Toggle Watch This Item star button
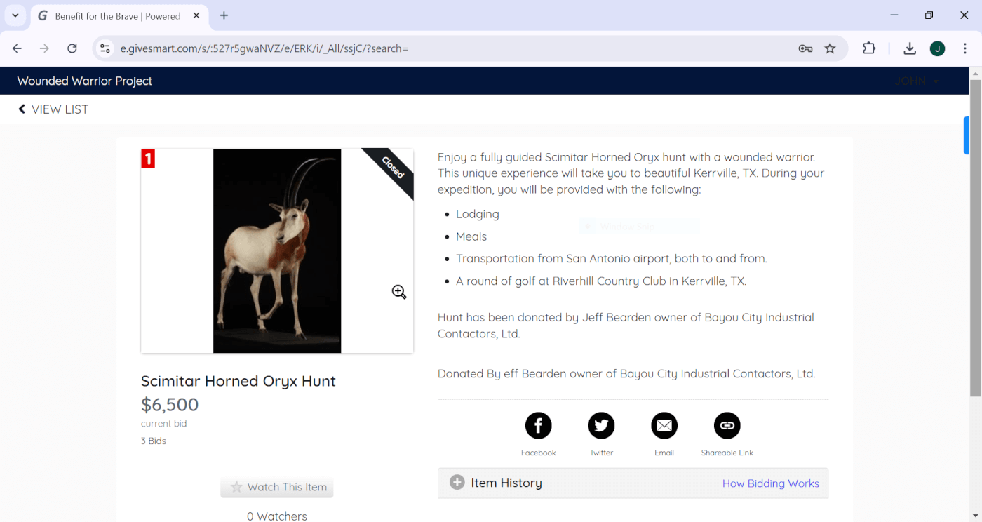Image resolution: width=982 pixels, height=522 pixels. pyautogui.click(x=277, y=487)
